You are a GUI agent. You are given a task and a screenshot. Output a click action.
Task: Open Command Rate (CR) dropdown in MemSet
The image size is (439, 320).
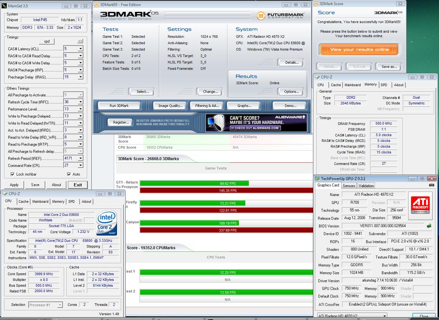pos(80,165)
